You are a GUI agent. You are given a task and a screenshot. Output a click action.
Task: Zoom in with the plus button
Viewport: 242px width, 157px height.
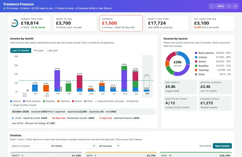tap(229, 6)
